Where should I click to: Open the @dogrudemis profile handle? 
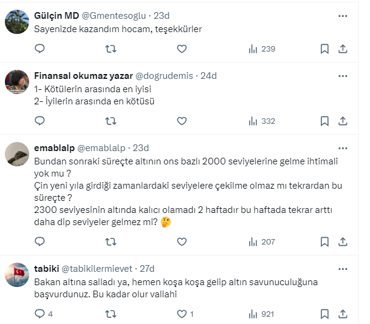pyautogui.click(x=164, y=76)
